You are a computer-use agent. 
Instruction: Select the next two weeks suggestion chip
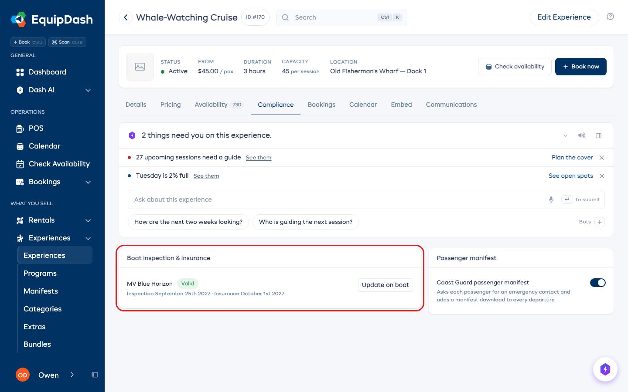(x=188, y=222)
